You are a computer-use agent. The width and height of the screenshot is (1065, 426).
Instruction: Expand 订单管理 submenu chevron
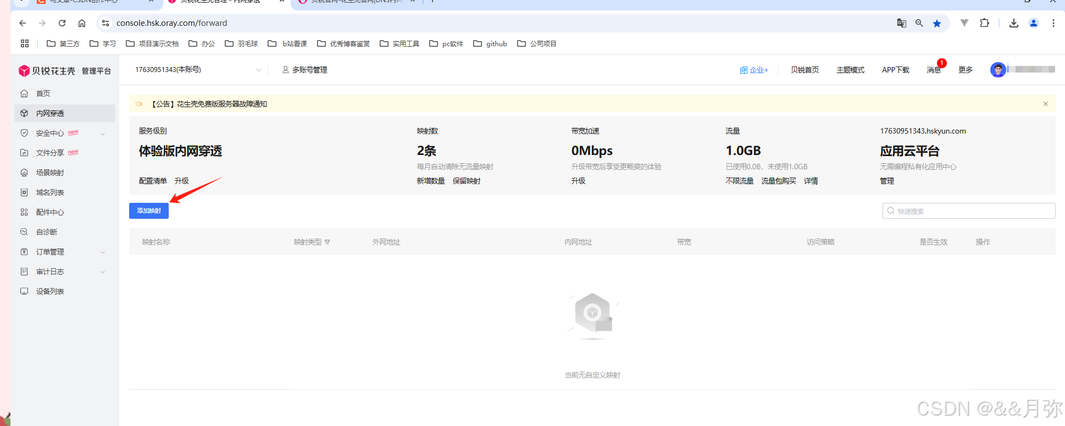102,252
